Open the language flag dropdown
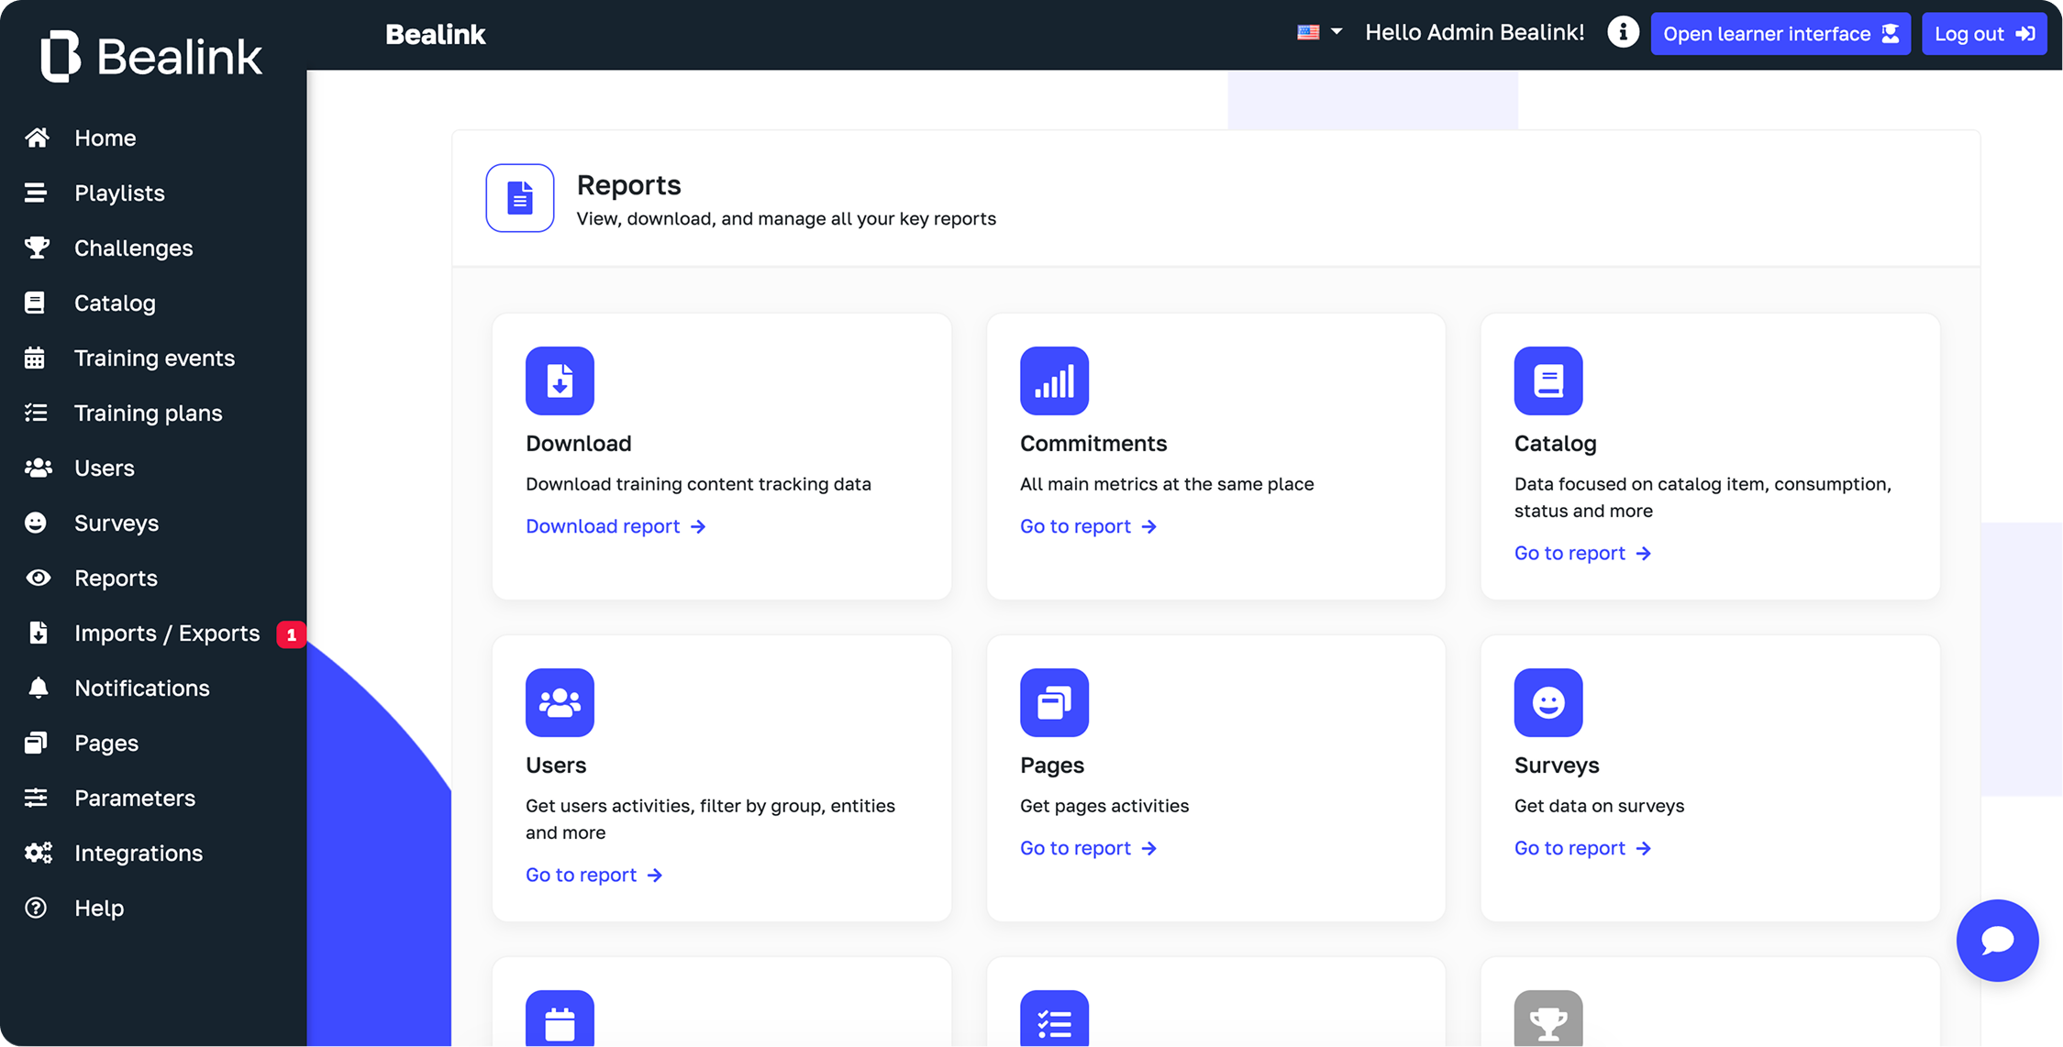 1319,33
